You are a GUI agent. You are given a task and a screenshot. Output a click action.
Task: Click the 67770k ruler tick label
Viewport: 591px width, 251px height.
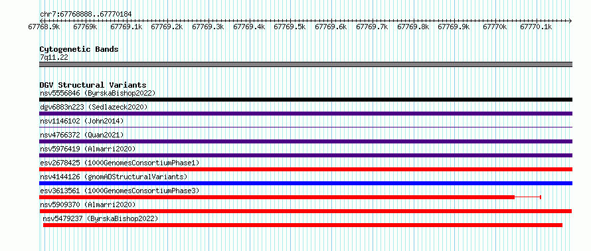pyautogui.click(x=495, y=27)
